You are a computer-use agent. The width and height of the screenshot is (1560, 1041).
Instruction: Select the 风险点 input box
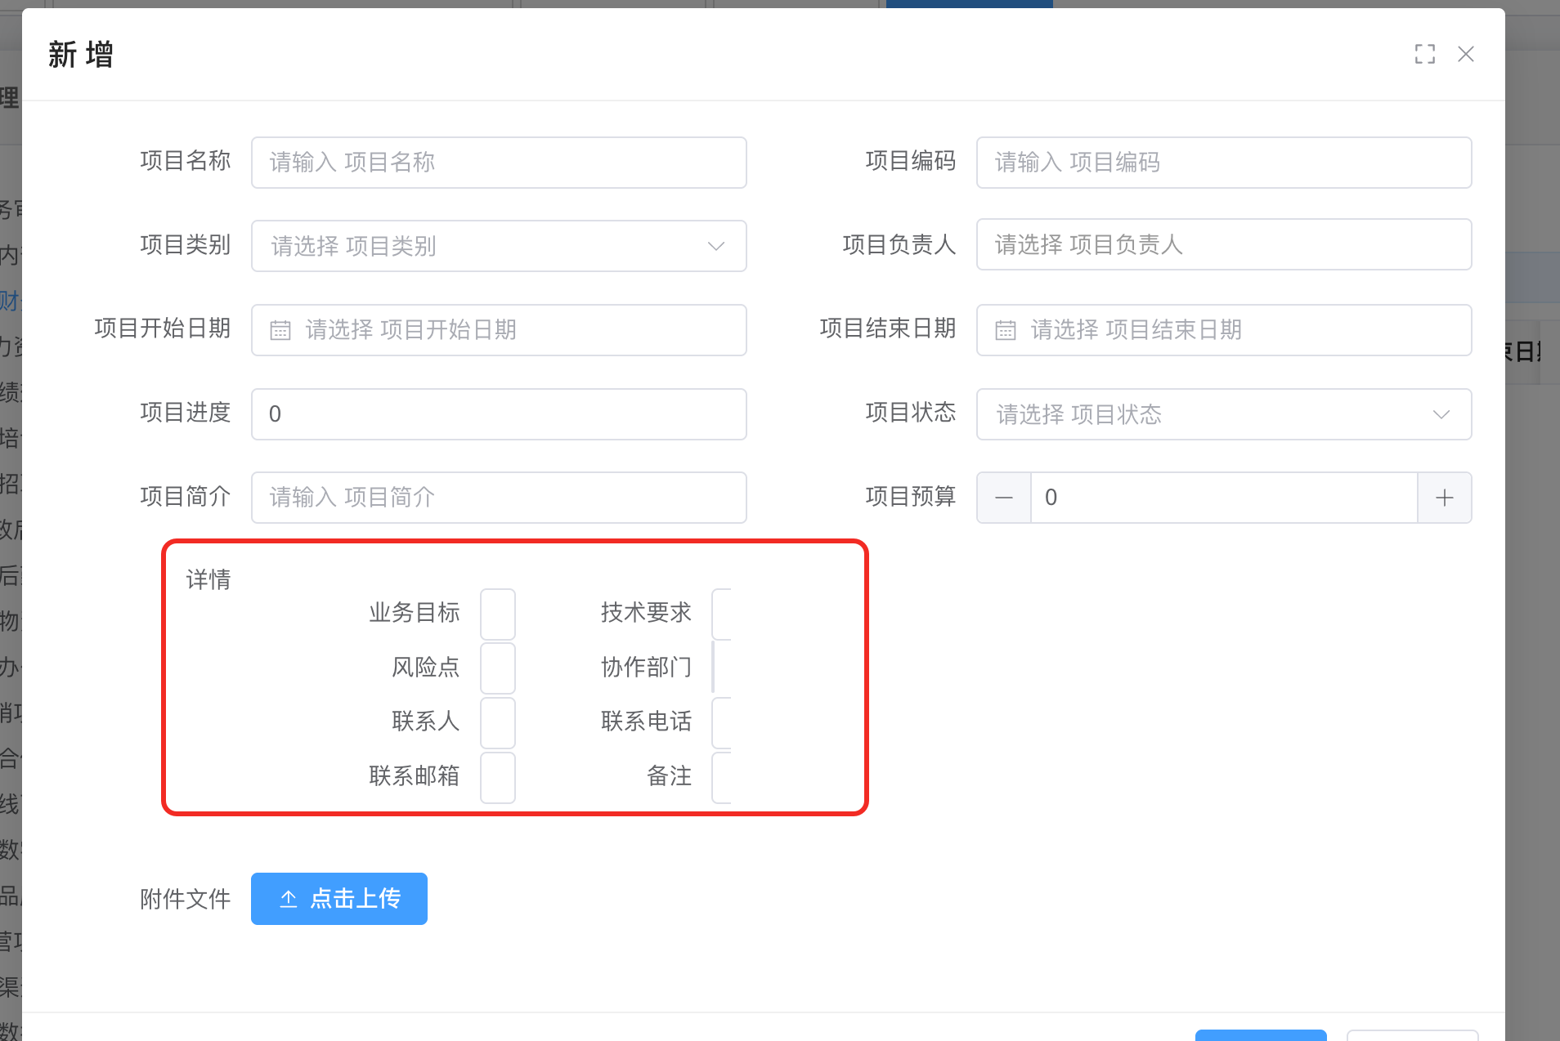tap(497, 668)
